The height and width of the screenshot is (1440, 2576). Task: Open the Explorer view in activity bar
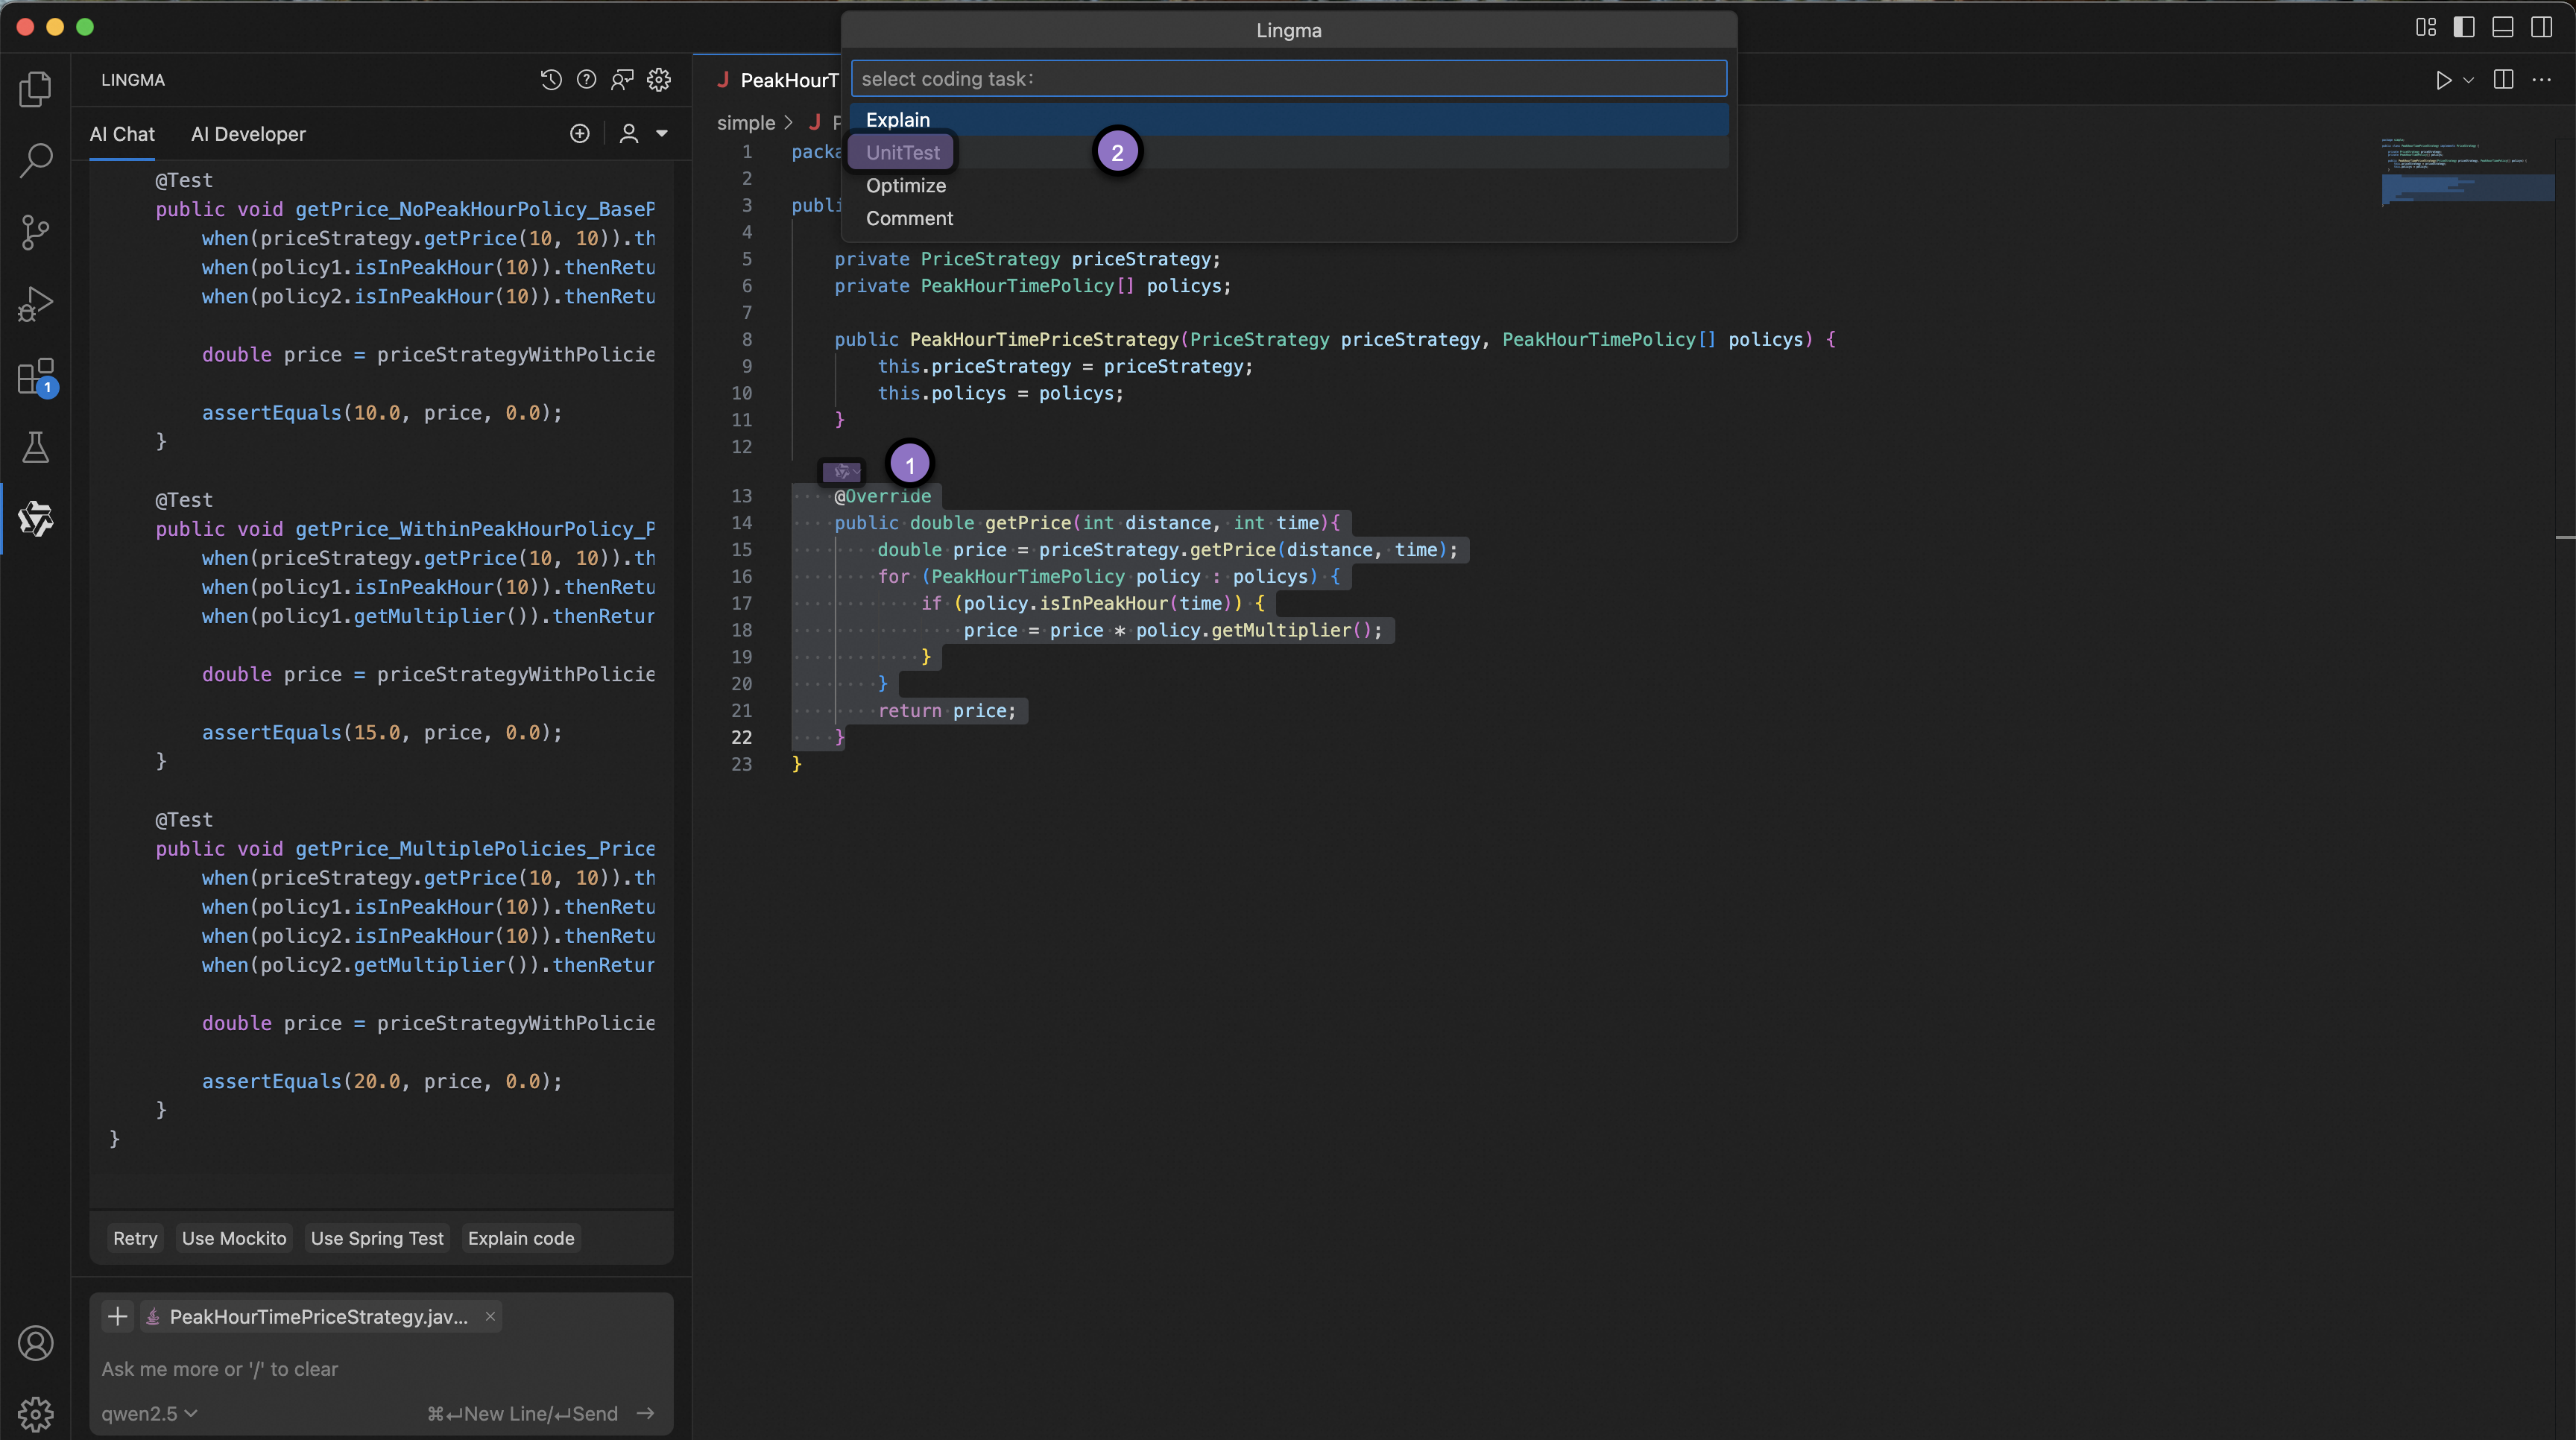pyautogui.click(x=35, y=89)
